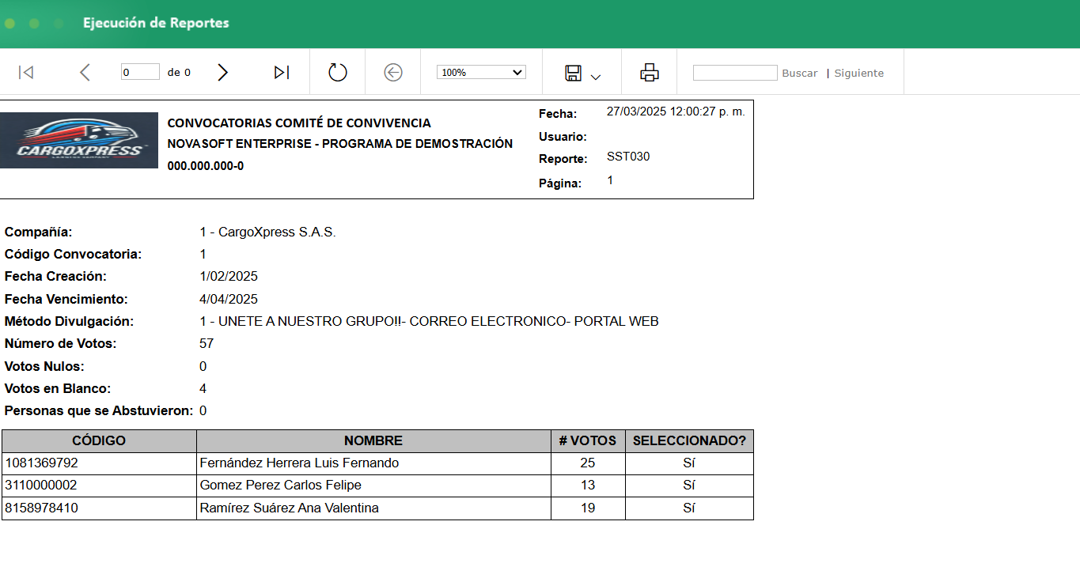Go to first page of report

26,73
